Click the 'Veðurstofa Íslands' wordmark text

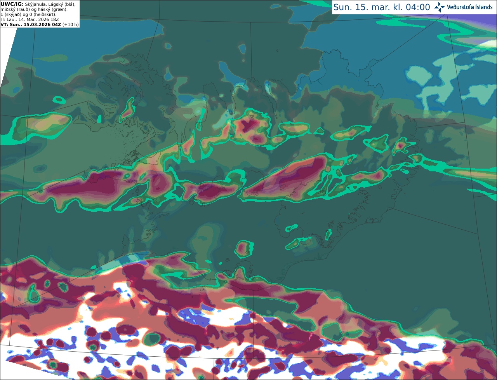click(x=470, y=7)
